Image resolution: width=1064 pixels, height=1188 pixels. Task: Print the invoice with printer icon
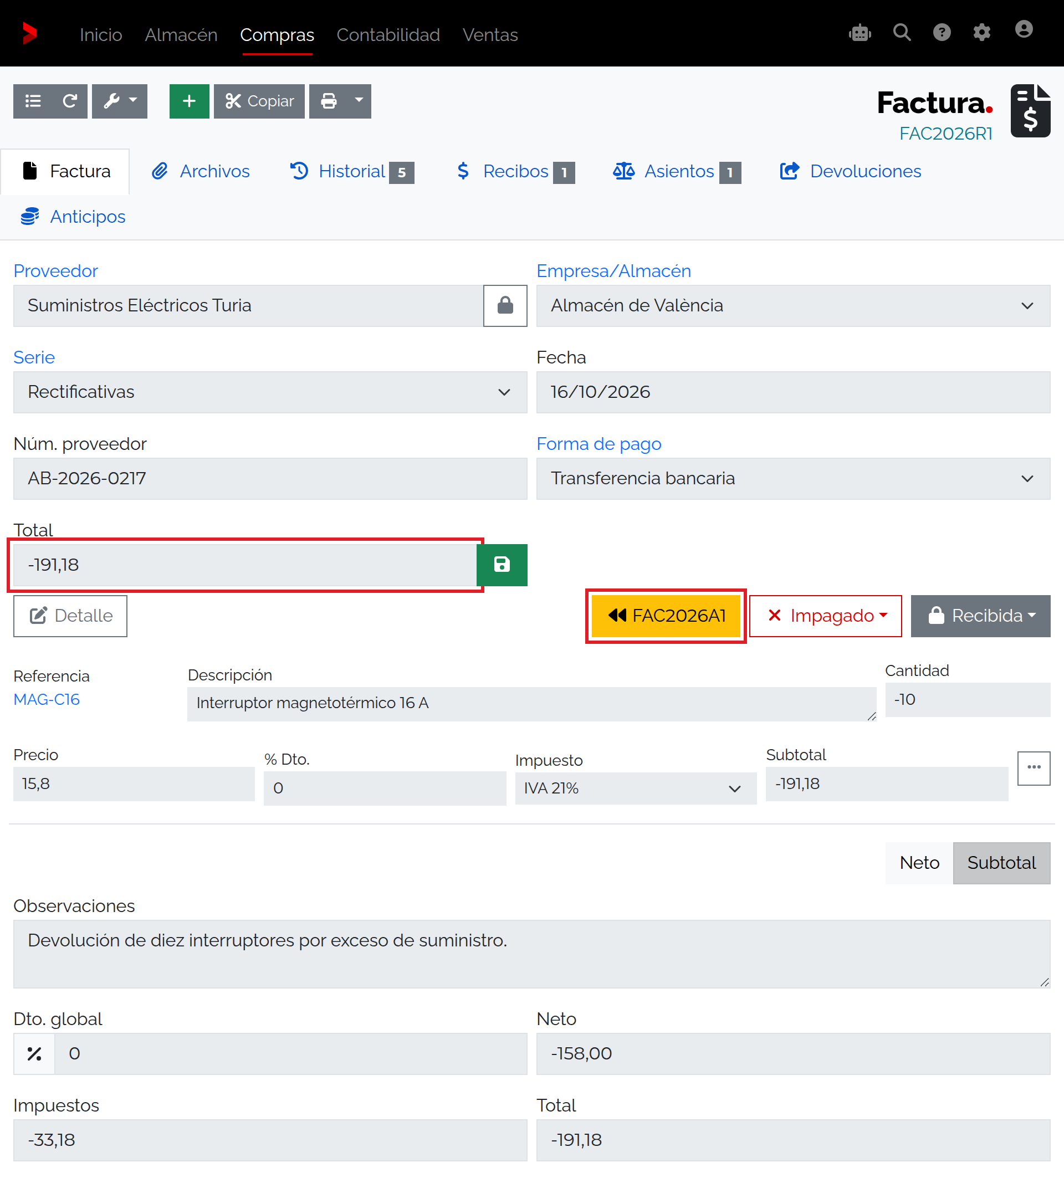[329, 101]
